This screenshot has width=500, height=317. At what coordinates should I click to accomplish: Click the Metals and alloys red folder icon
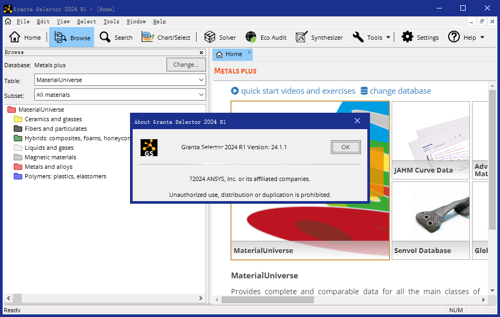coord(18,167)
